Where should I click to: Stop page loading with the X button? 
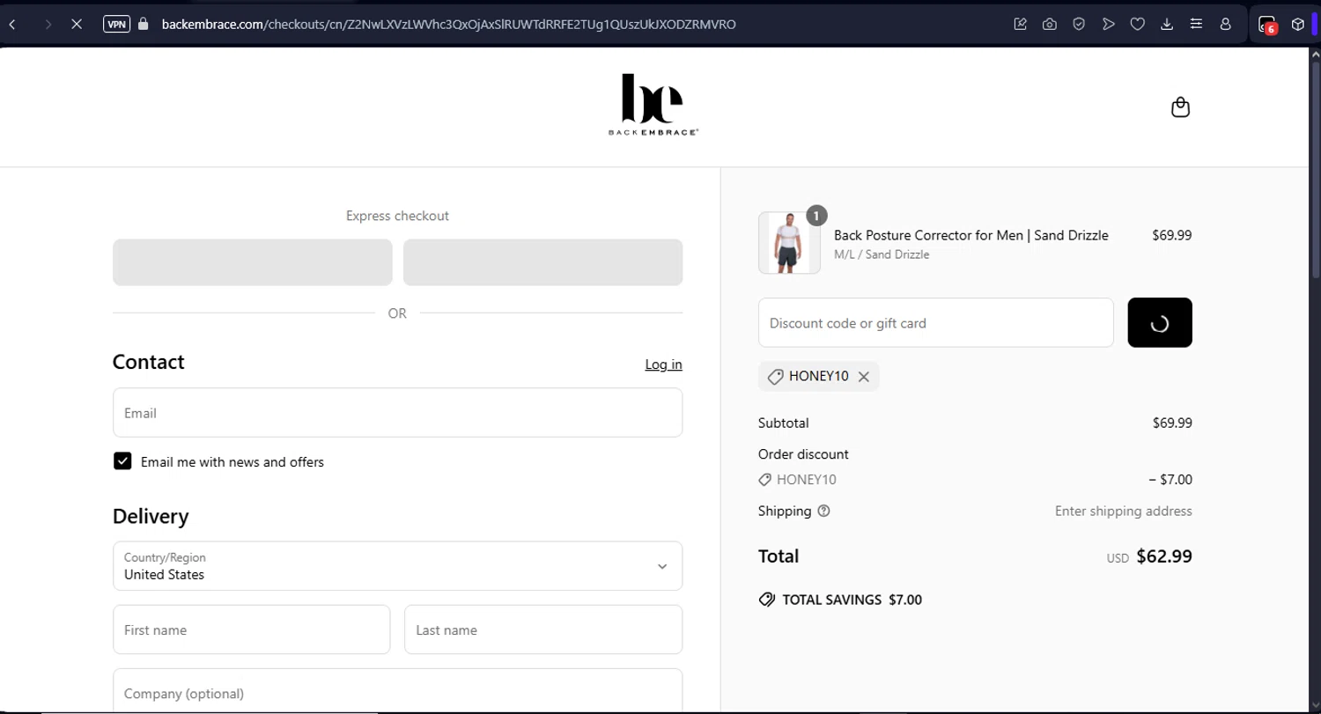click(x=77, y=25)
